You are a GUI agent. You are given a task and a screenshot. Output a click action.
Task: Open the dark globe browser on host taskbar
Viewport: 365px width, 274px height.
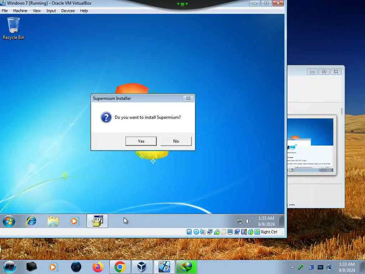[76, 267]
